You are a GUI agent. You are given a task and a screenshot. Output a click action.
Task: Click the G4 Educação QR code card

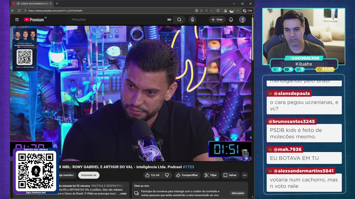coord(25,50)
